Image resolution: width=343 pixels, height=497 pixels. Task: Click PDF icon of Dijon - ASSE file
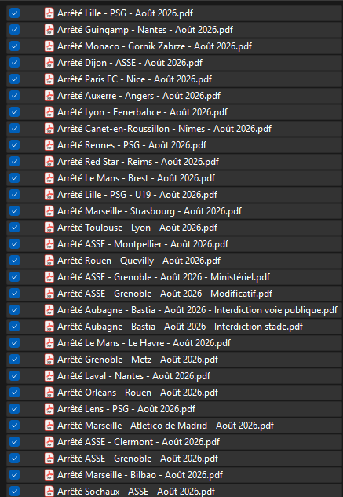click(49, 63)
